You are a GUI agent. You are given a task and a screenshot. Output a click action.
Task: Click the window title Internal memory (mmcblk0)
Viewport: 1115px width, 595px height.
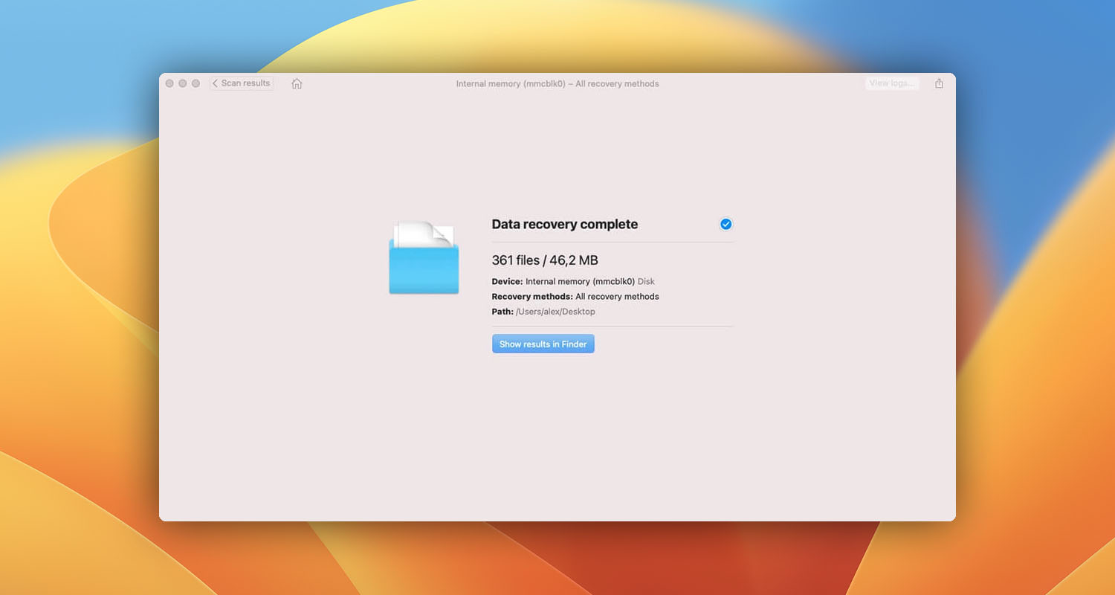(557, 84)
